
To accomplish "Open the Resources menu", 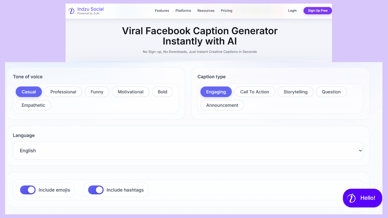I will point(206,11).
